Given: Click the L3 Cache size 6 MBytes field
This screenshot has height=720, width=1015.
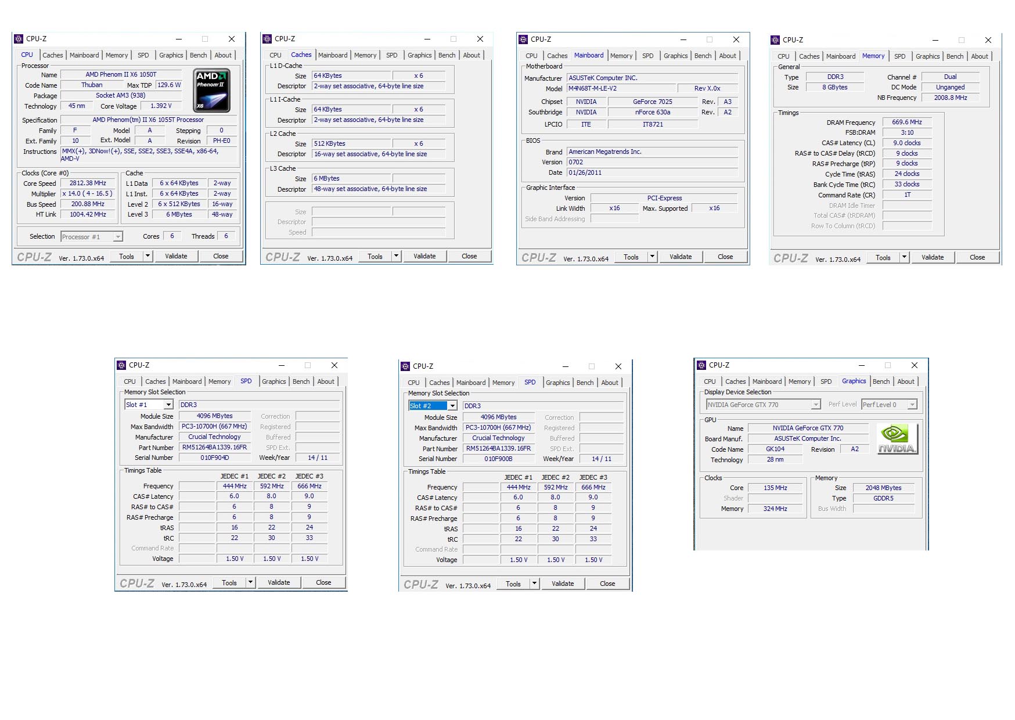Looking at the screenshot, I should 352,178.
